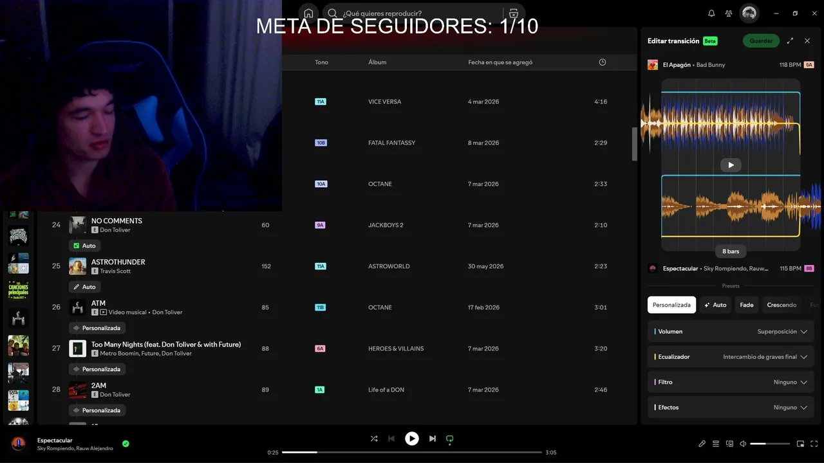Click the duration clock column header
The height and width of the screenshot is (463, 824).
click(x=603, y=62)
